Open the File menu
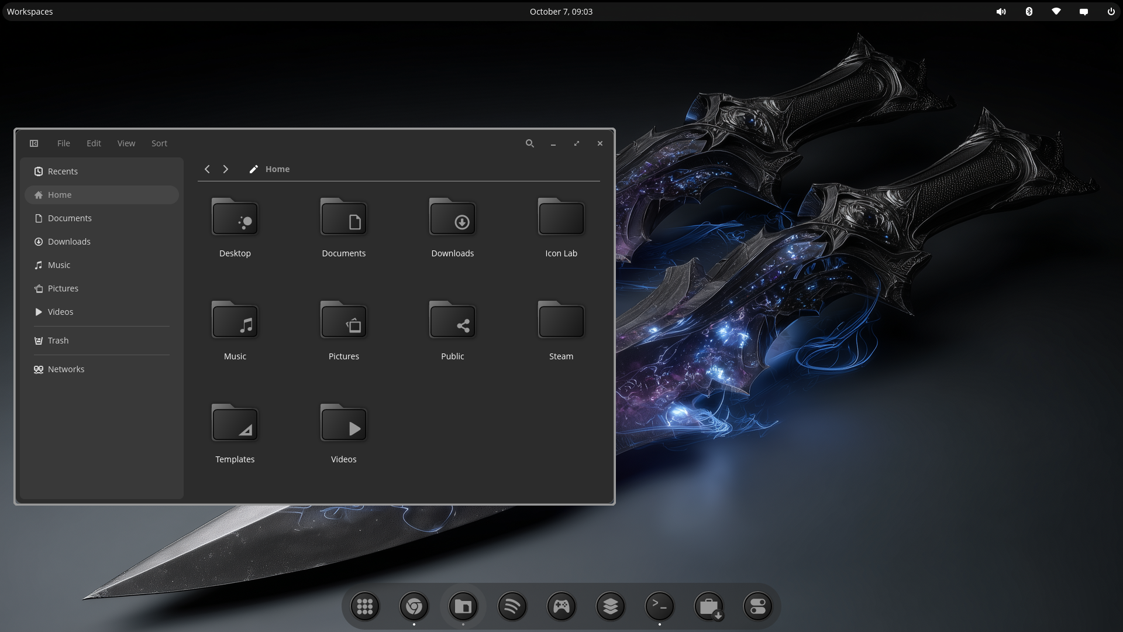 point(63,143)
